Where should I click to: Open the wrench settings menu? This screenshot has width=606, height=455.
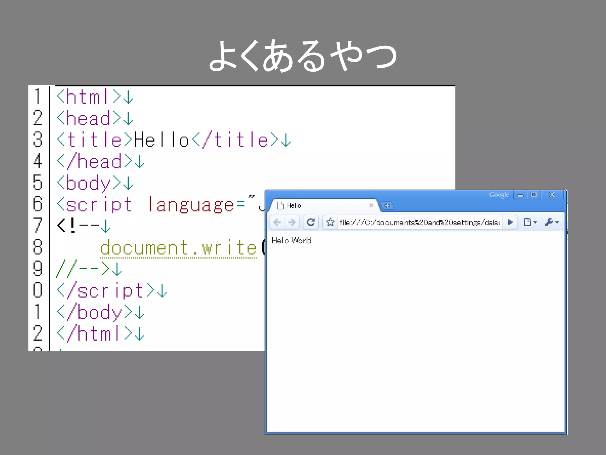552,222
